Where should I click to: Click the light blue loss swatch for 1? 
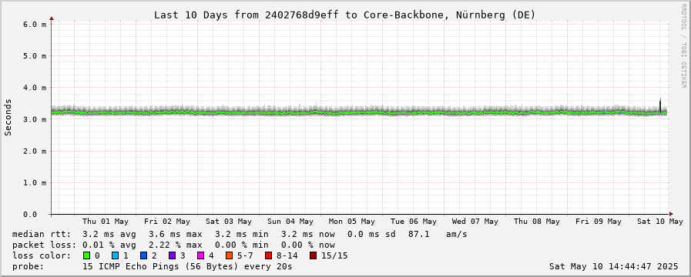[x=115, y=255]
